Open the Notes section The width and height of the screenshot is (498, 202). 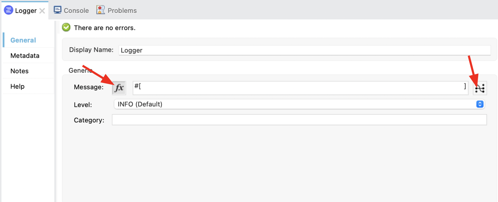pyautogui.click(x=19, y=71)
